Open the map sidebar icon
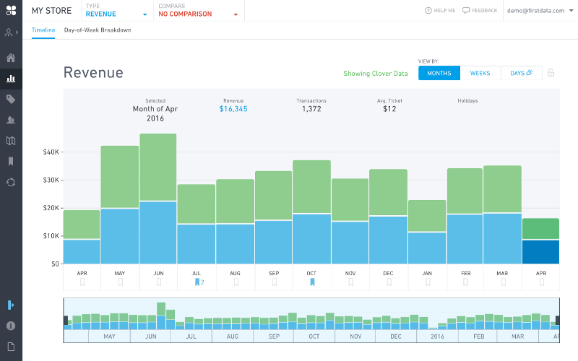 coord(11,141)
